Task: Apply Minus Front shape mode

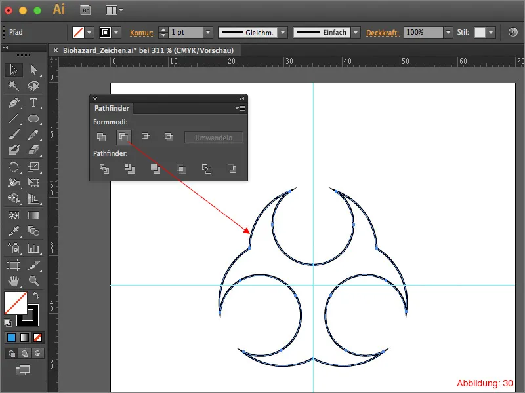Action: pos(123,137)
